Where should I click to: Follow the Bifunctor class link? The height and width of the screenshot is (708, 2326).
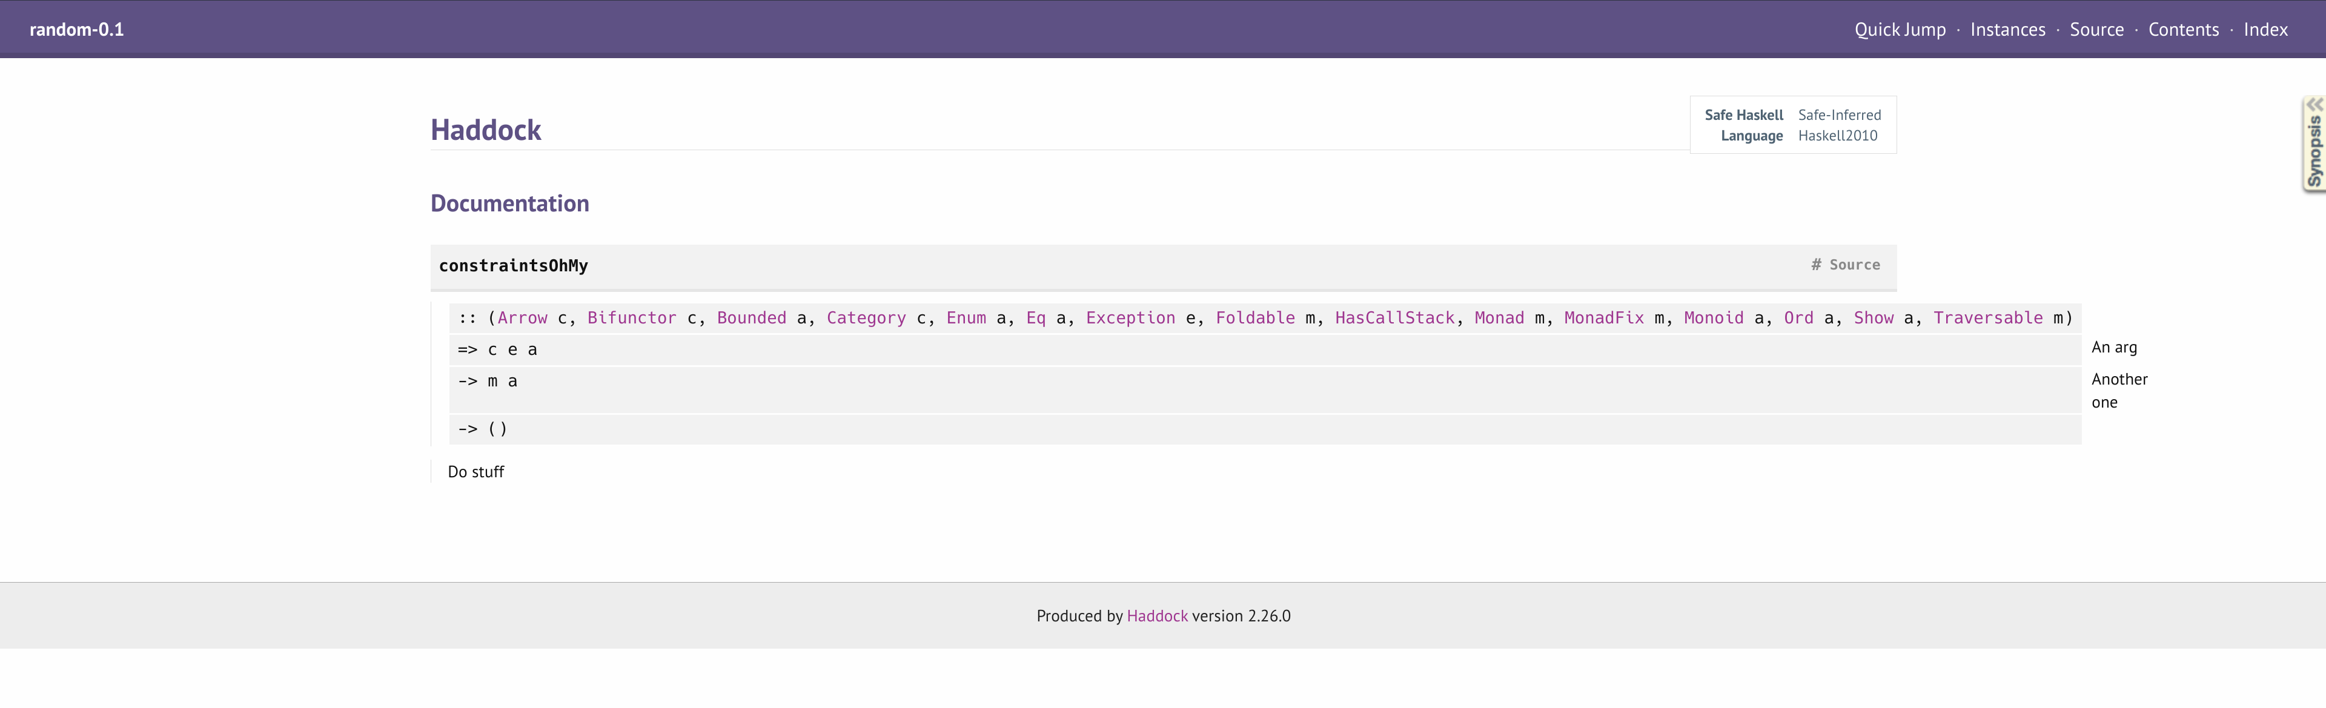pyautogui.click(x=631, y=318)
